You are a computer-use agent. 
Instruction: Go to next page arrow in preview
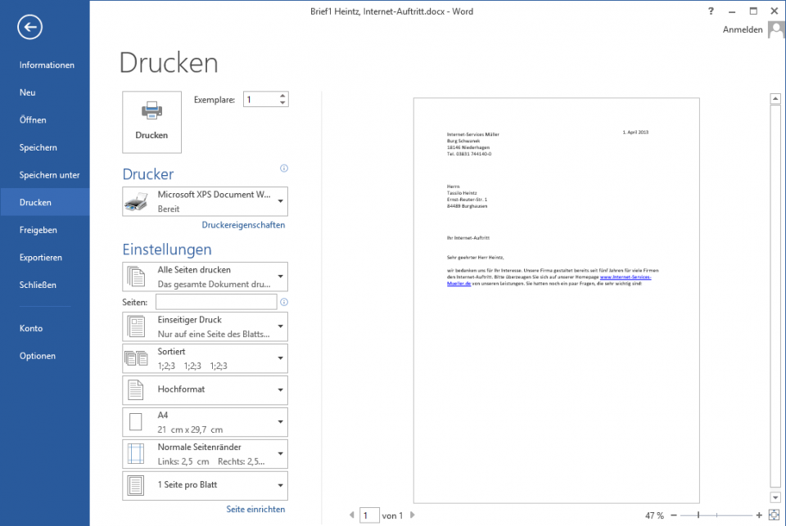413,515
